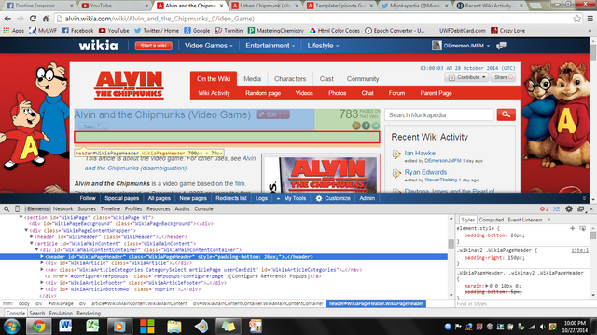Open the Chrome hamburger menu
The image size is (597, 335).
(x=590, y=19)
